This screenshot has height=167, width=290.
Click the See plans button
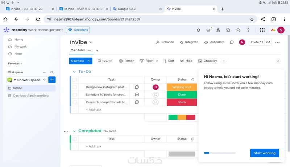78,30
